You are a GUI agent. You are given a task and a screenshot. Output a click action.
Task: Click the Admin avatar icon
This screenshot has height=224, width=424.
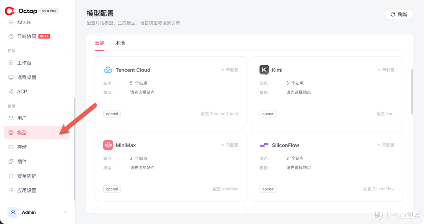point(13,212)
